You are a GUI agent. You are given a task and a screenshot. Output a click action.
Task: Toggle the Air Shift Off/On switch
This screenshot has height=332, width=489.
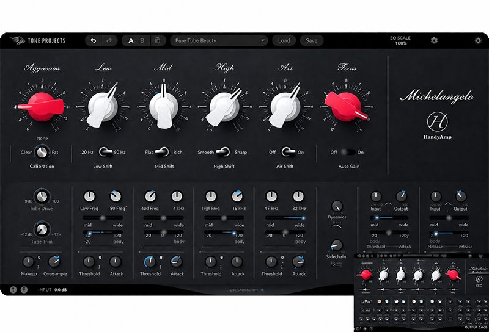coord(289,152)
